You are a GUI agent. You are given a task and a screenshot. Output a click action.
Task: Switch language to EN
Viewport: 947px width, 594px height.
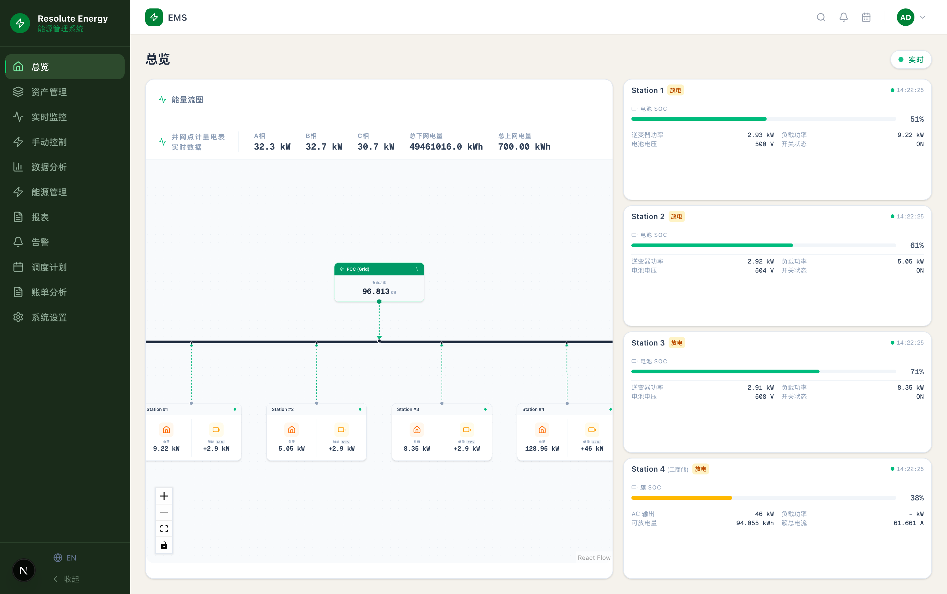[65, 558]
